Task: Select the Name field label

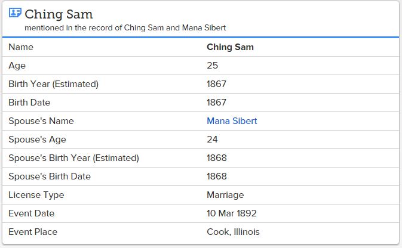Action: tap(21, 47)
